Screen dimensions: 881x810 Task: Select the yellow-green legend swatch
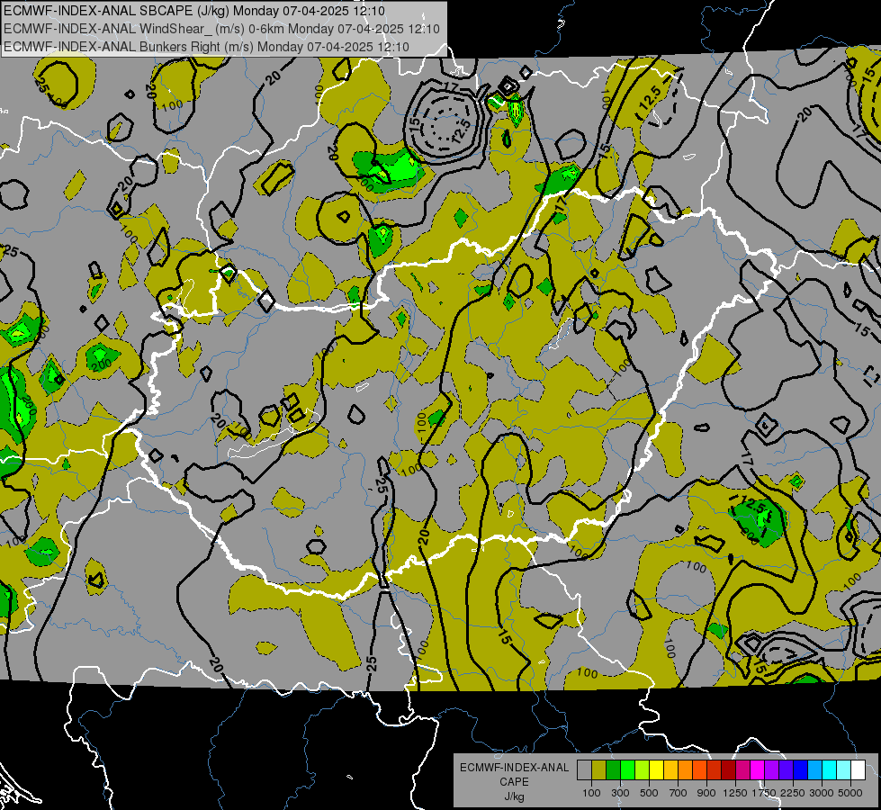pos(643,770)
